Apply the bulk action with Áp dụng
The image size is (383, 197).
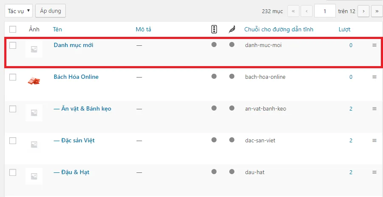[x=51, y=11]
